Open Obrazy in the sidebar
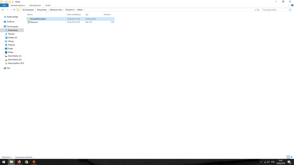The width and height of the screenshot is (294, 165). pos(11,41)
